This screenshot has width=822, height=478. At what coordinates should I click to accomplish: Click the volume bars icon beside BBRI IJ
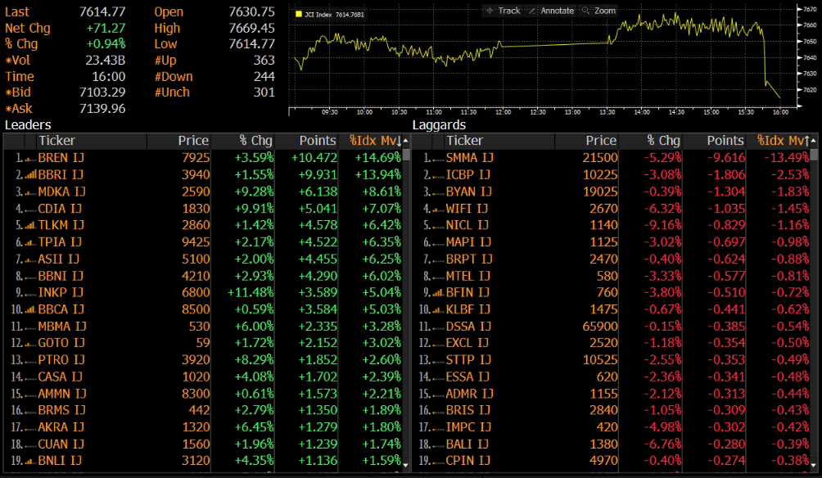click(30, 174)
